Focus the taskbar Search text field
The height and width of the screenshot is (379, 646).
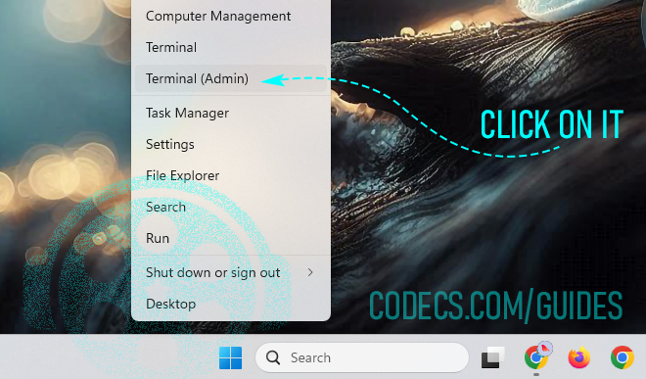point(362,357)
